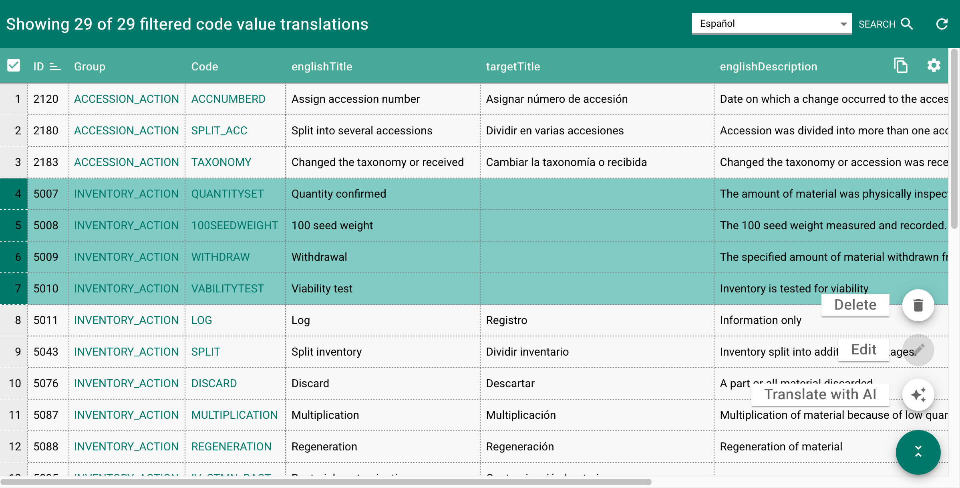Open the VABILITYTEST code link
Viewport: 960px width, 488px height.
[227, 288]
